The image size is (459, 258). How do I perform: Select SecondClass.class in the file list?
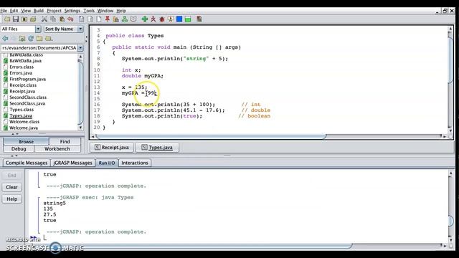[x=28, y=97]
